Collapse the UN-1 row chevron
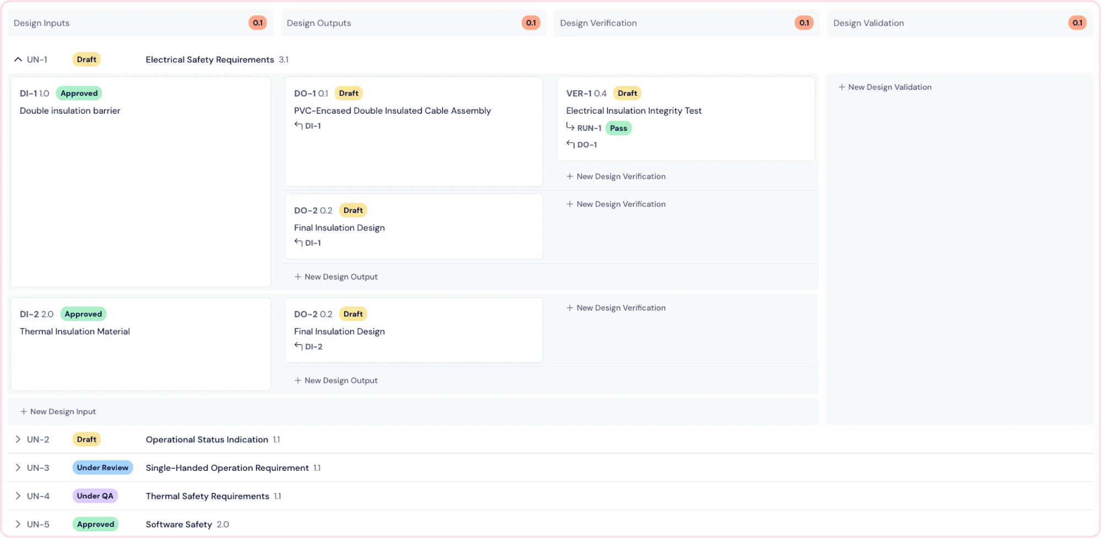The image size is (1101, 538). [x=18, y=59]
